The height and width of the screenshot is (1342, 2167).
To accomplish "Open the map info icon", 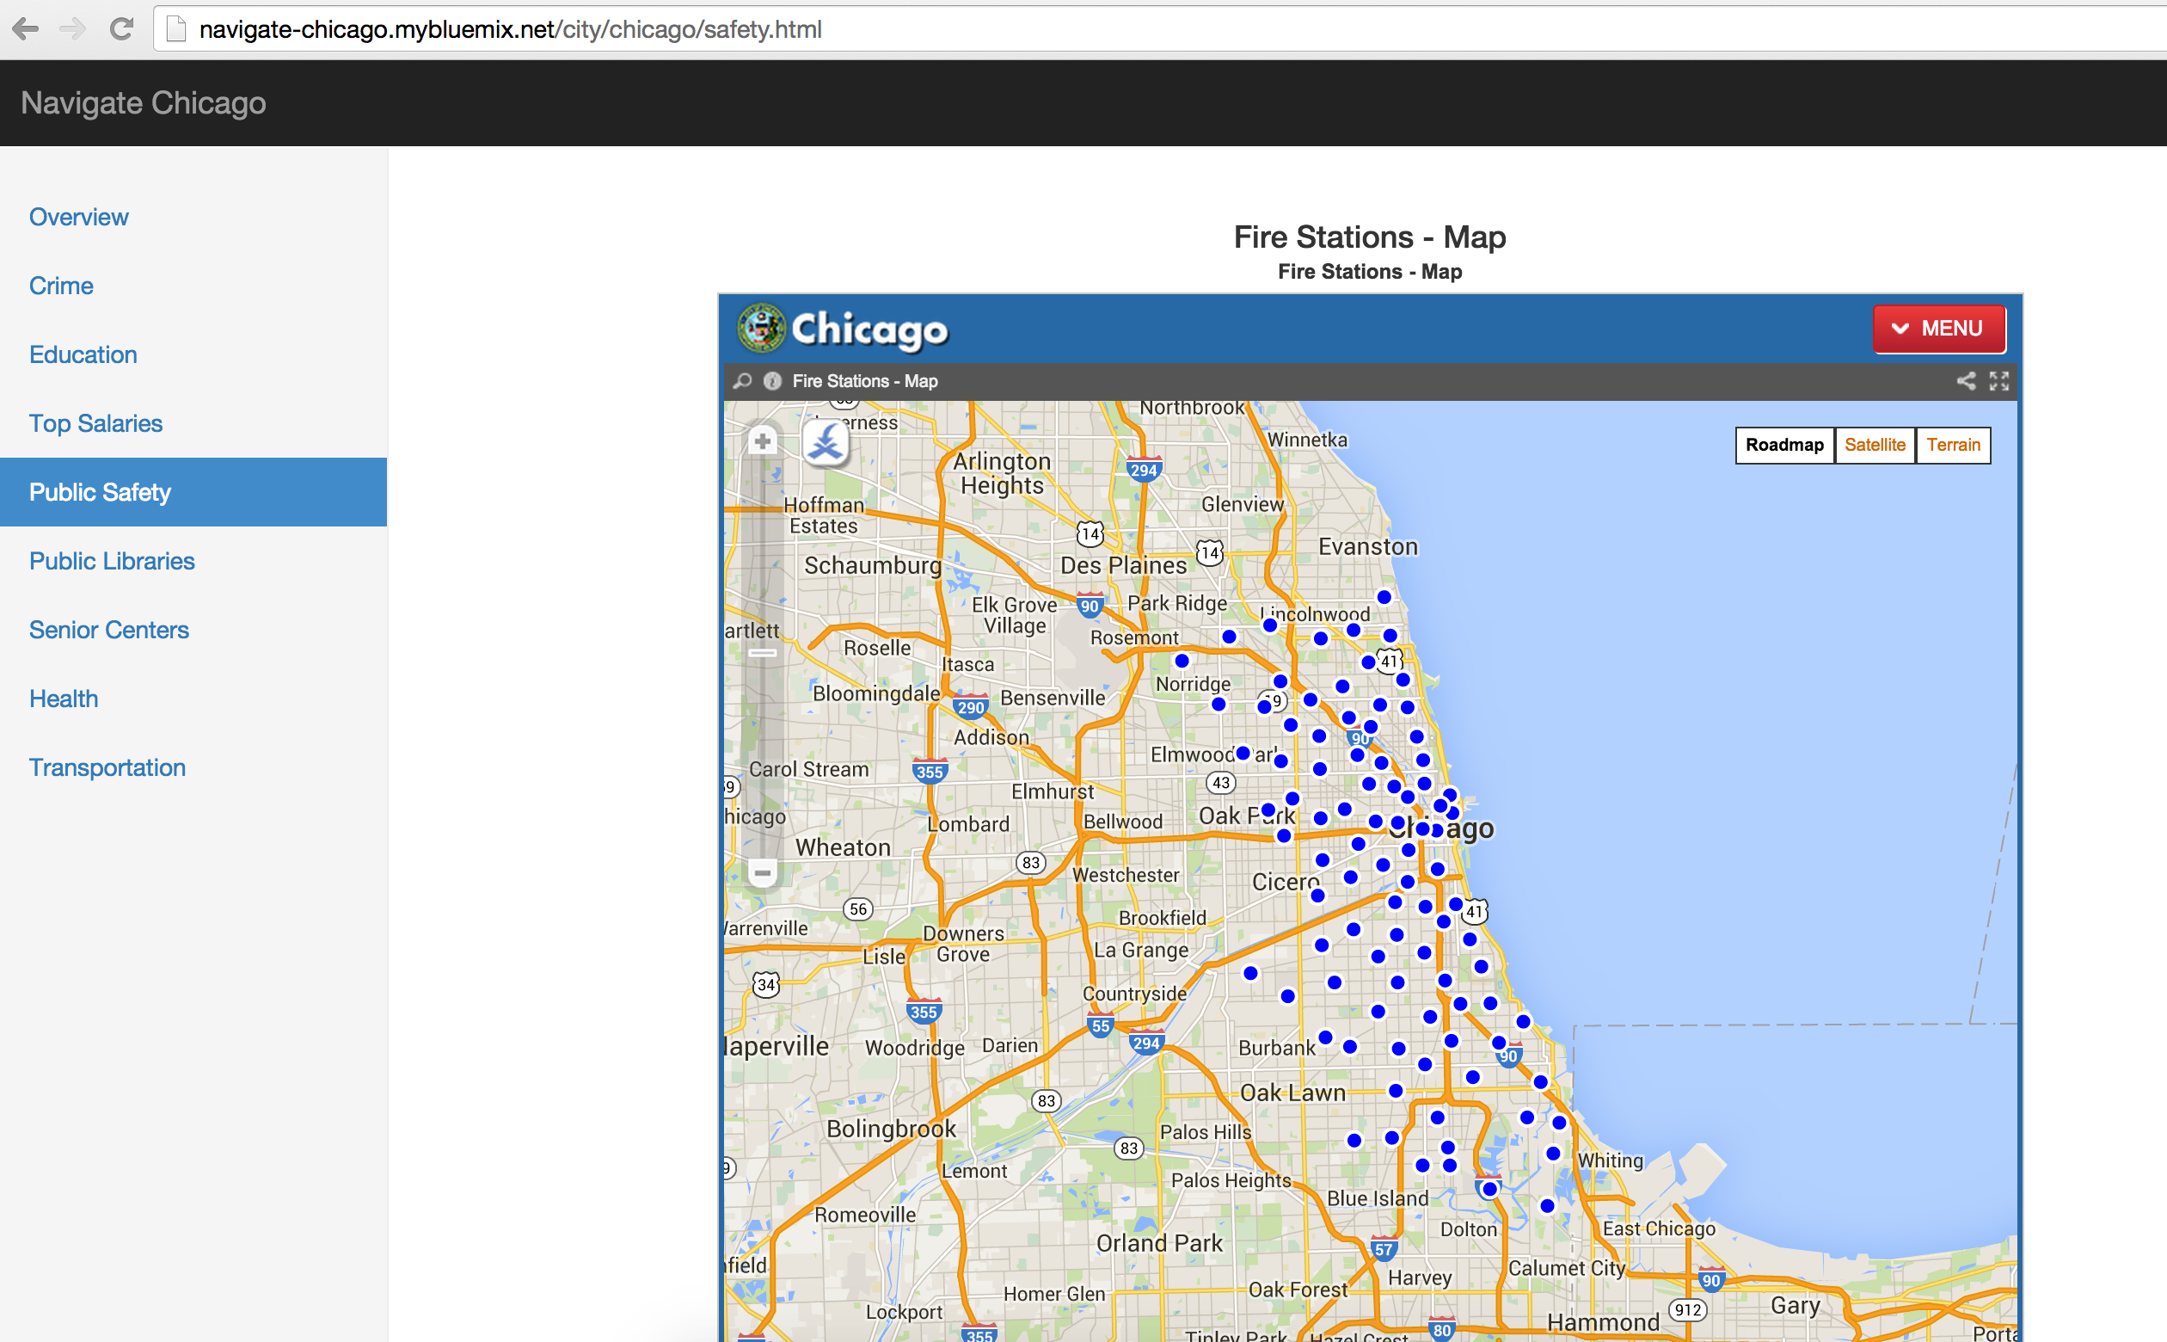I will point(772,381).
